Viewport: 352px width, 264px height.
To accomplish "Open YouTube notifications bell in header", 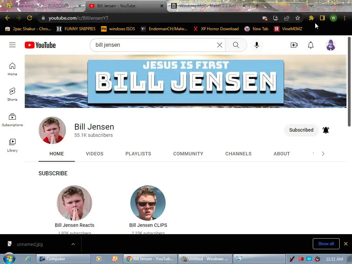I will click(x=311, y=45).
